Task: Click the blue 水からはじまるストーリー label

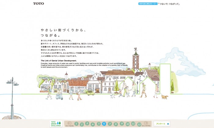Action: coord(148,4)
